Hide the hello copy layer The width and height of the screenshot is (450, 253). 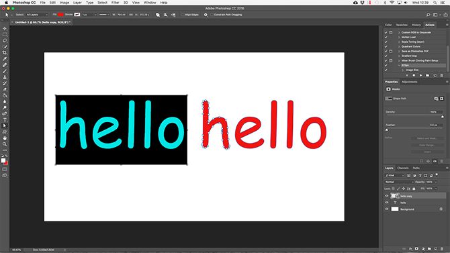pos(387,196)
